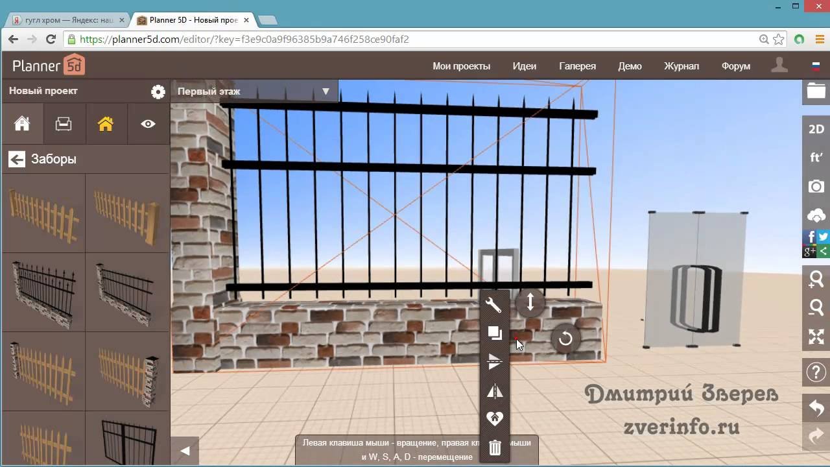The width and height of the screenshot is (830, 467).
Task: Open the Галерея menu item
Action: (x=577, y=66)
